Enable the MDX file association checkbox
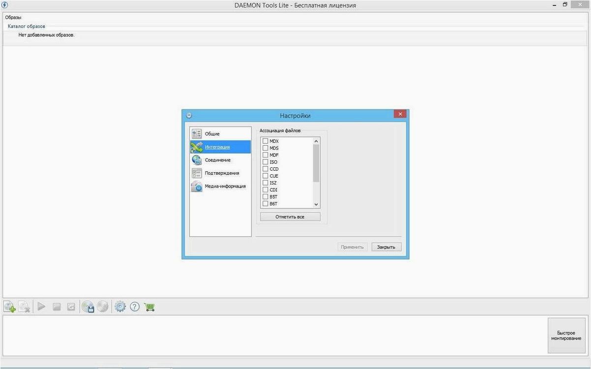This screenshot has height=369, width=591. (266, 141)
